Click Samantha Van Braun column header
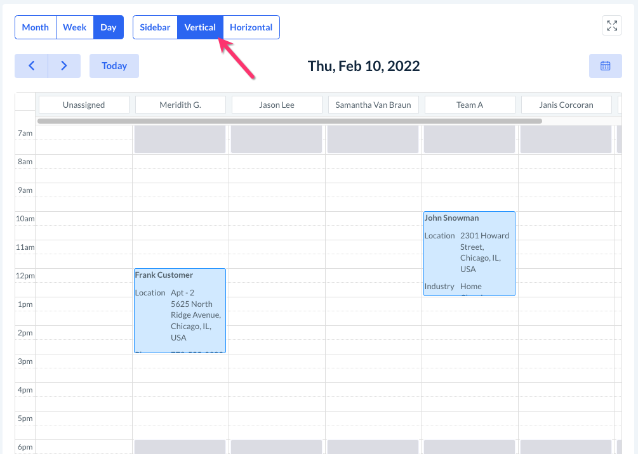 373,105
